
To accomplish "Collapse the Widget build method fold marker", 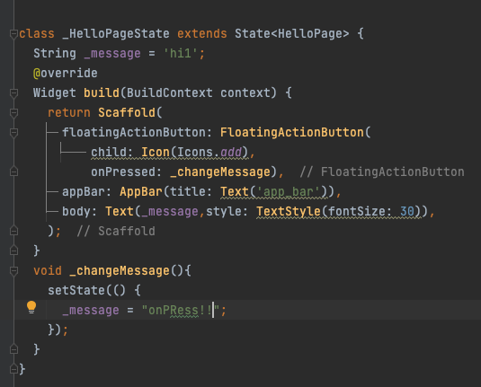I will 13,92.
